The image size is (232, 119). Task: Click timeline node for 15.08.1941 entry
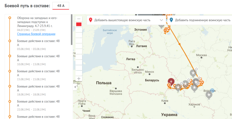[x=10, y=71]
